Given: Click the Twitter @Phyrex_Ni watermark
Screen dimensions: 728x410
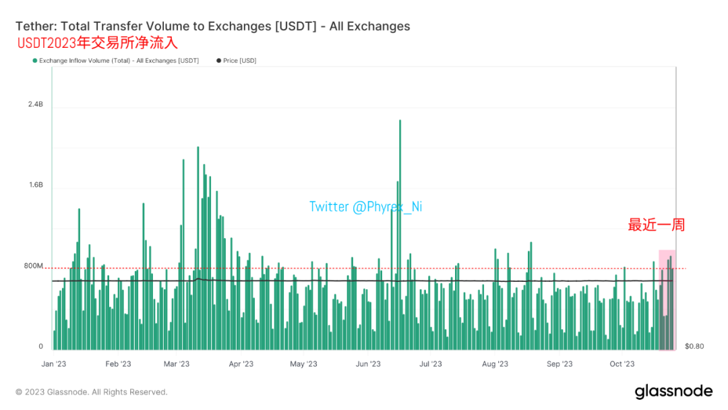Looking at the screenshot, I should pyautogui.click(x=365, y=207).
